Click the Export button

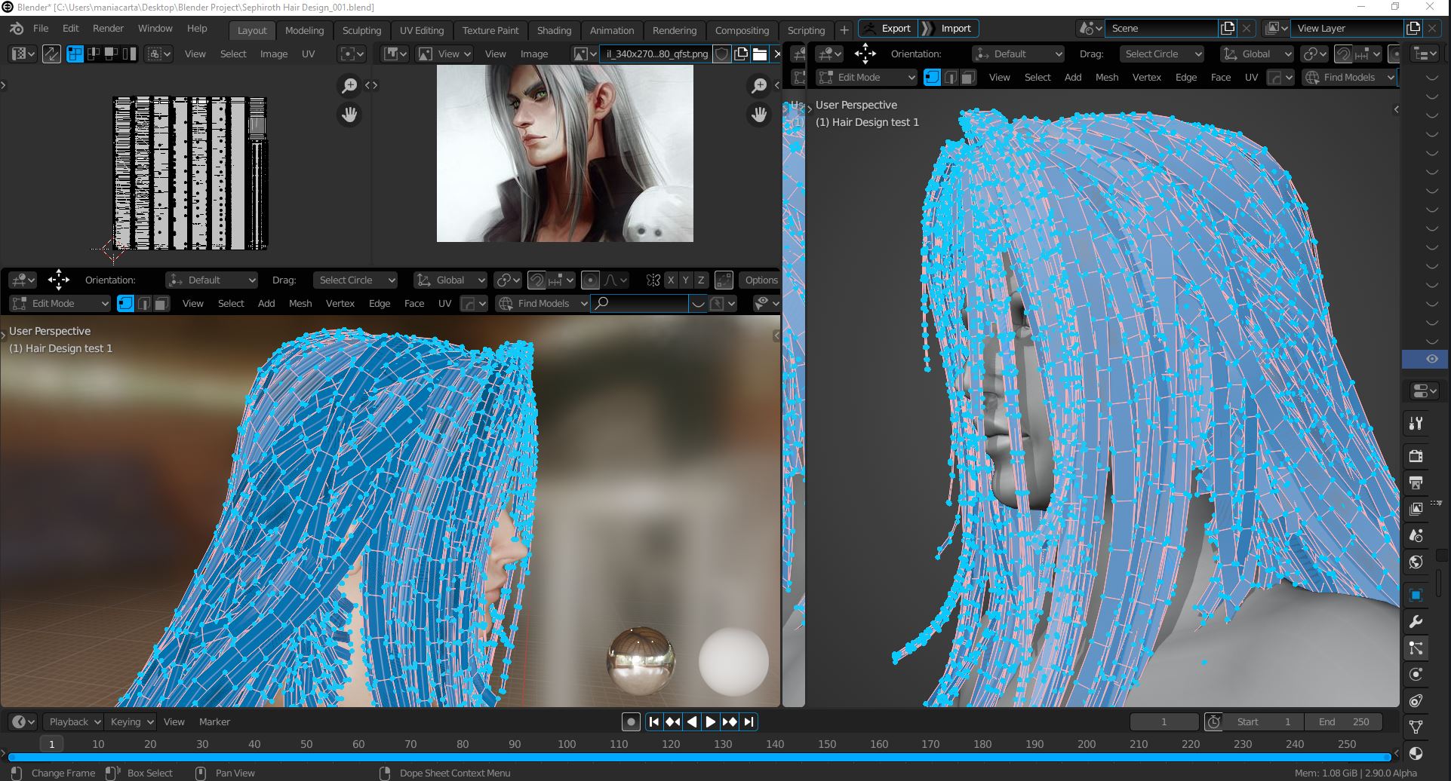point(888,28)
